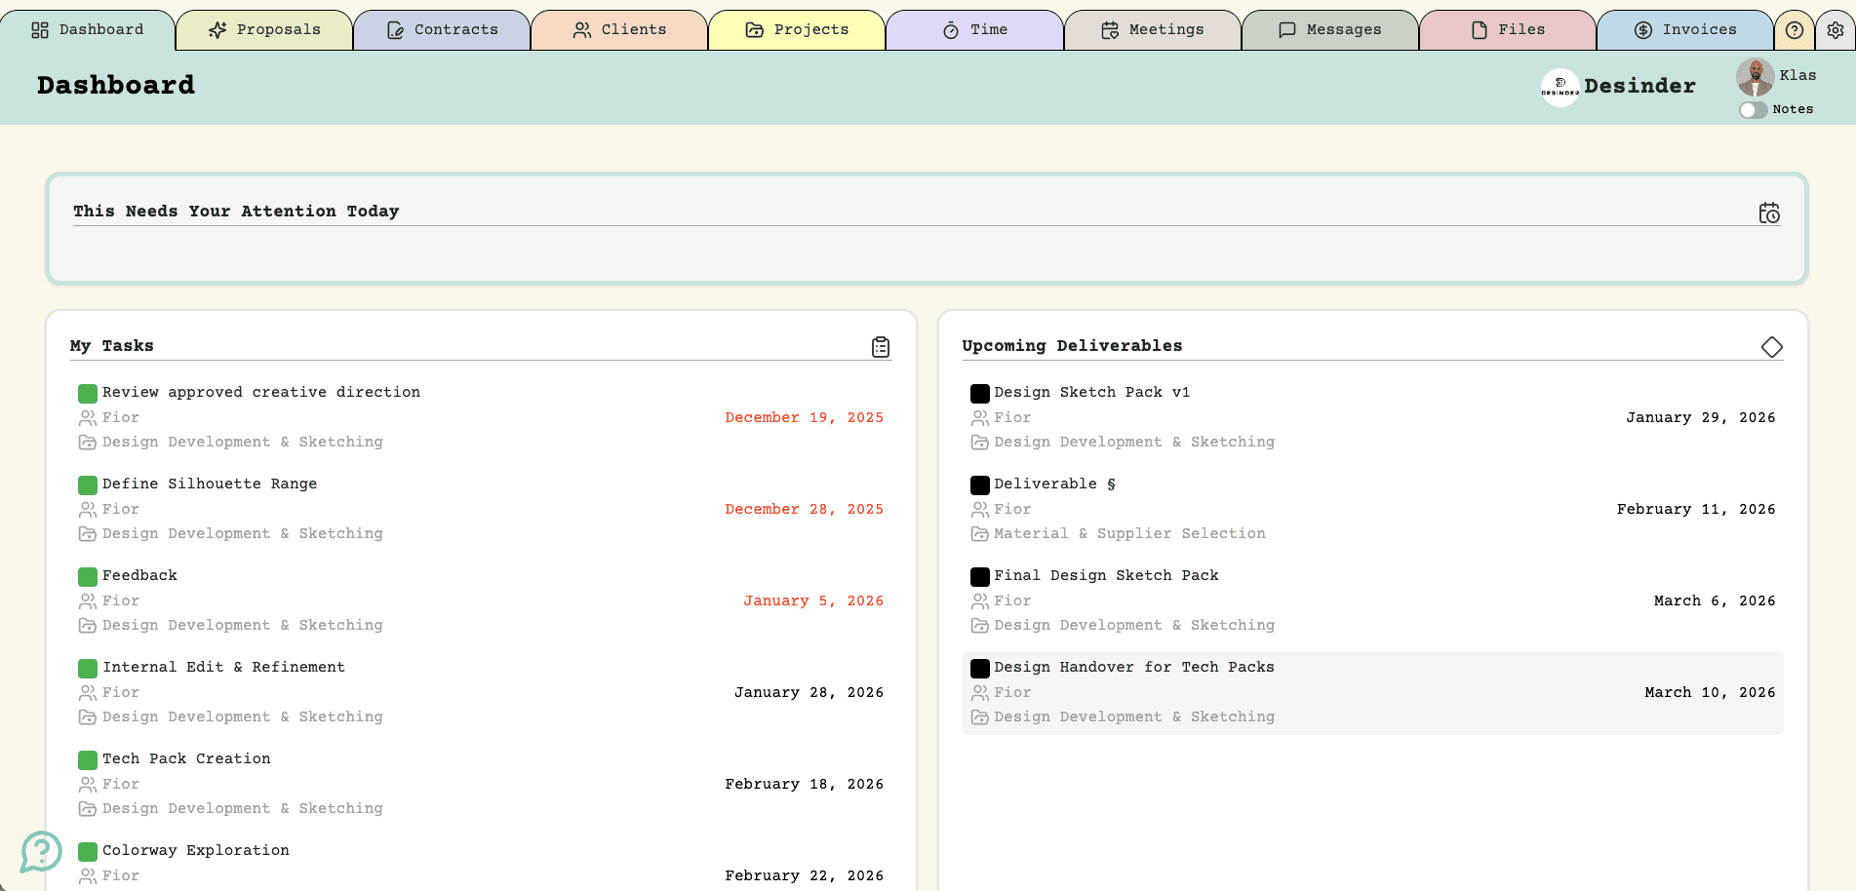Image resolution: width=1856 pixels, height=891 pixels.
Task: Switch to the Proposals tab
Action: (264, 29)
